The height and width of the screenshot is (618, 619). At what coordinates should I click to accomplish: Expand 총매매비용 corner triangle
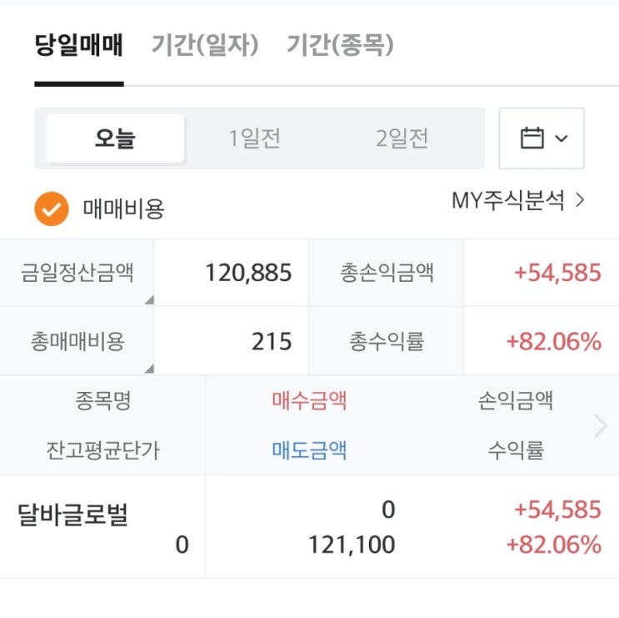148,368
